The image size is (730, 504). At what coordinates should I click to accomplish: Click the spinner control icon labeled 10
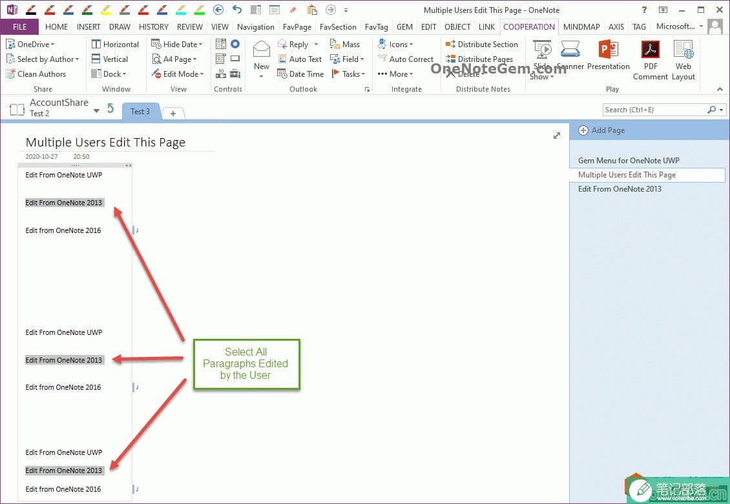point(221,74)
